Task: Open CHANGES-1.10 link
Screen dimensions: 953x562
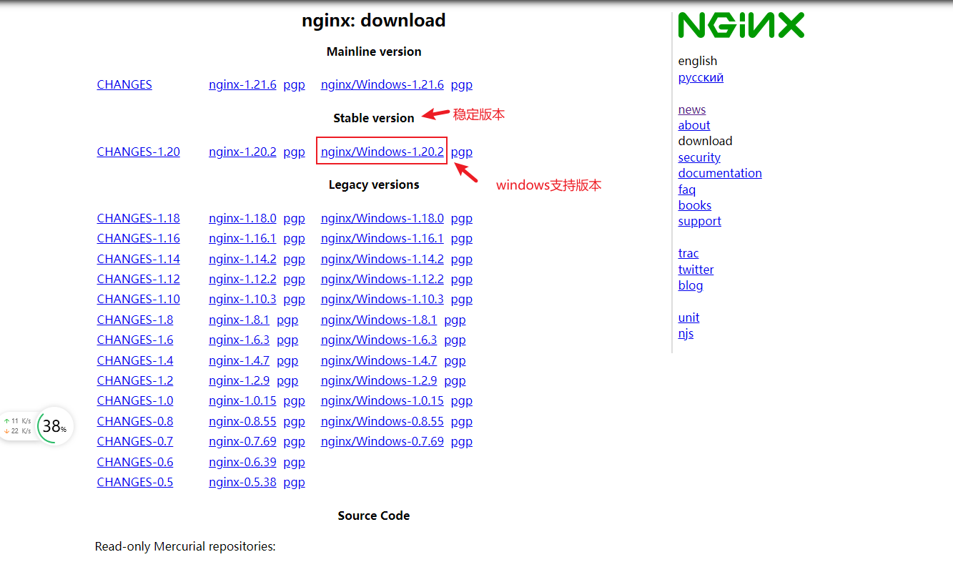Action: click(139, 299)
